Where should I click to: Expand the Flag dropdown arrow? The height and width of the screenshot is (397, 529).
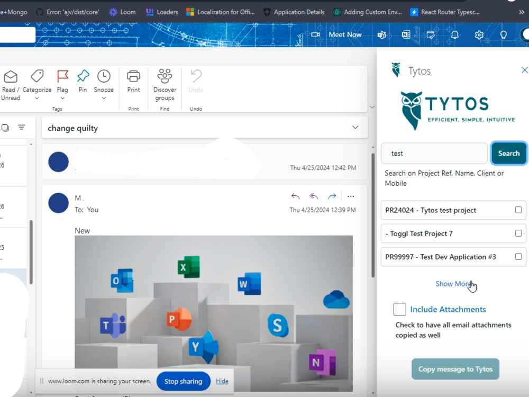click(62, 98)
